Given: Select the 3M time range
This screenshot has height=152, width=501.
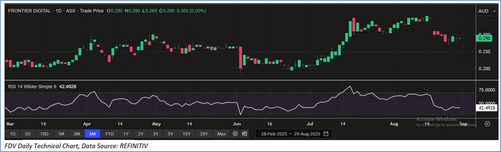Looking at the screenshot, I should coord(77,134).
